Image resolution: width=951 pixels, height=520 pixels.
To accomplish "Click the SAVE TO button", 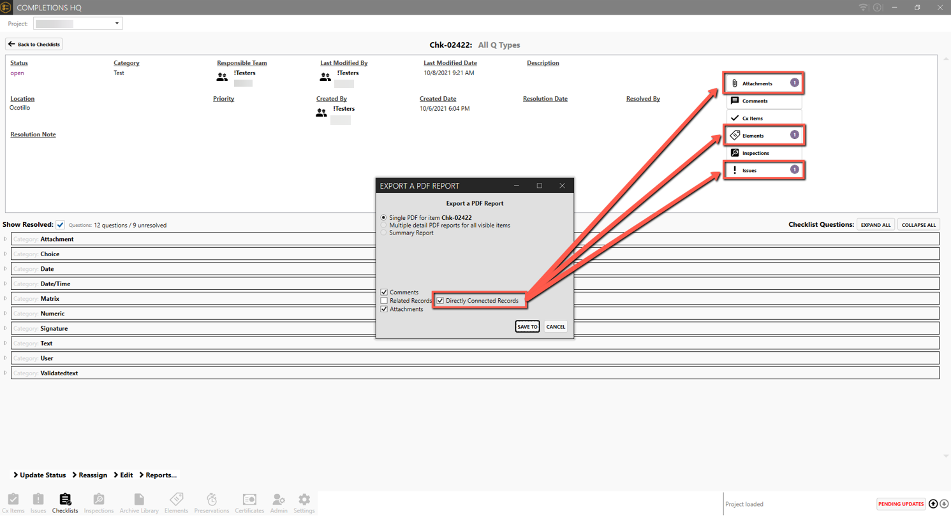I will [x=527, y=327].
